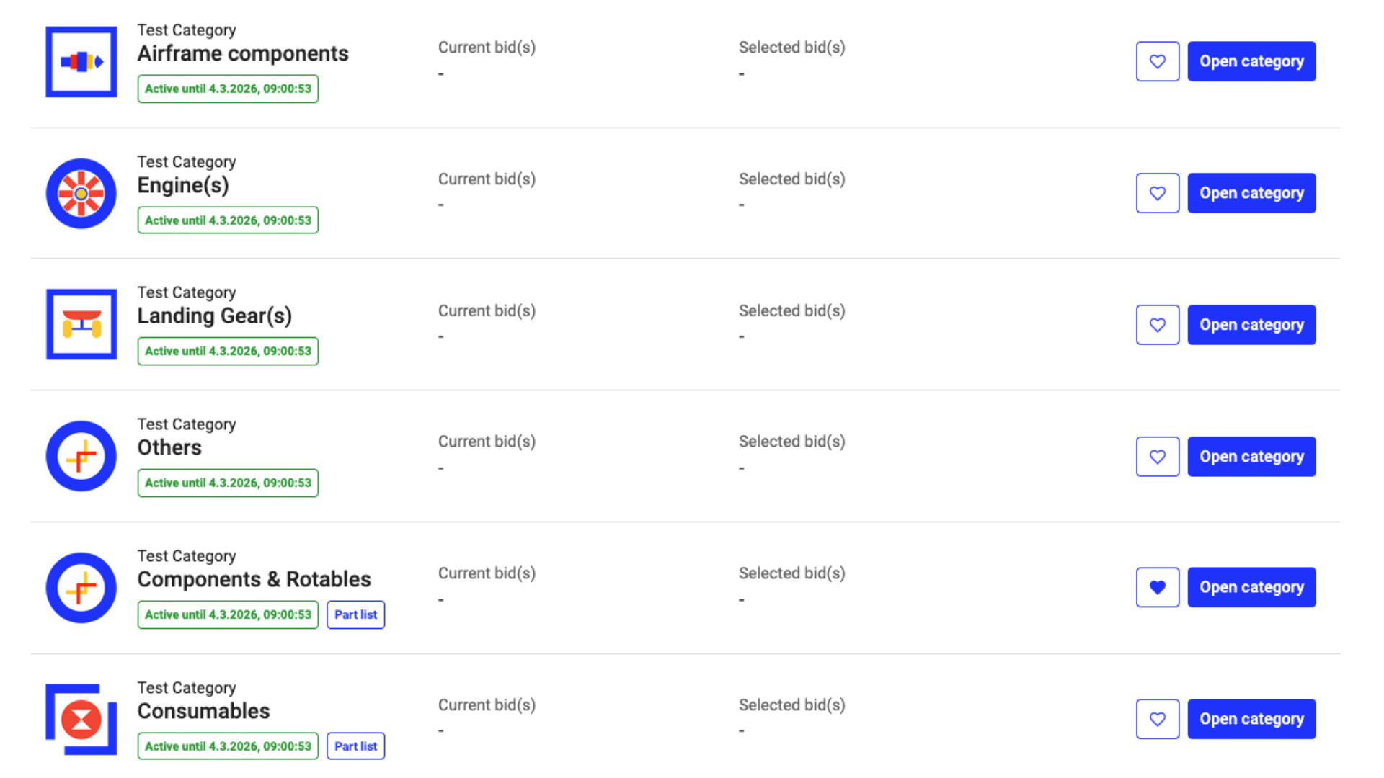Screen dimensions: 1384x778
Task: Click the Components & Rotables category icon
Action: pyautogui.click(x=81, y=588)
